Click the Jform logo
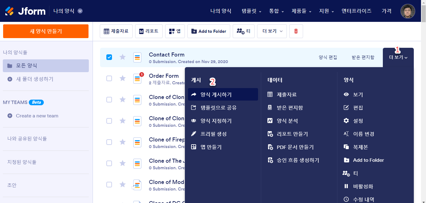426x203 pixels. pyautogui.click(x=25, y=11)
